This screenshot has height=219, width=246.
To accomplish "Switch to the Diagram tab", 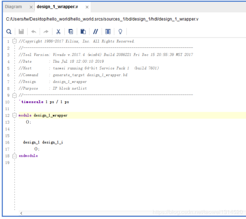I will click(13, 7).
